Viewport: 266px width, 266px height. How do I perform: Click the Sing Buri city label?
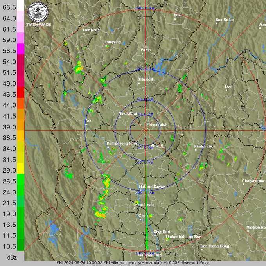[162, 232]
